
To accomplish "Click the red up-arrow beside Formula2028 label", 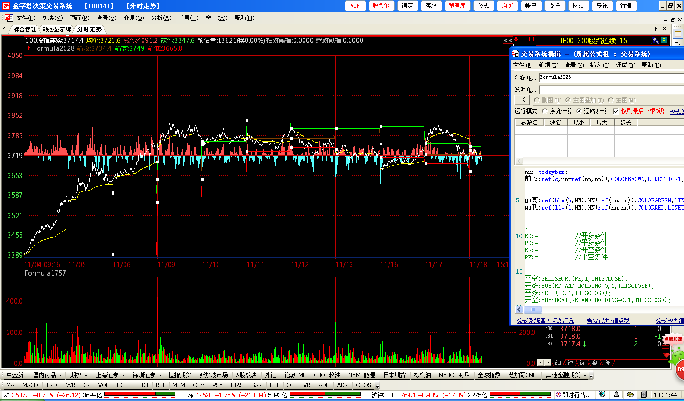I will pos(29,48).
